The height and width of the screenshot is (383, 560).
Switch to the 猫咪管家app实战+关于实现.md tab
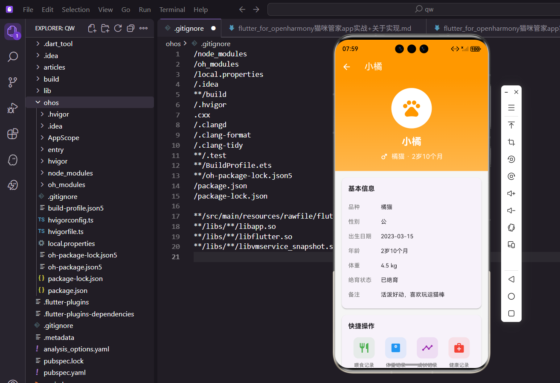coord(324,28)
